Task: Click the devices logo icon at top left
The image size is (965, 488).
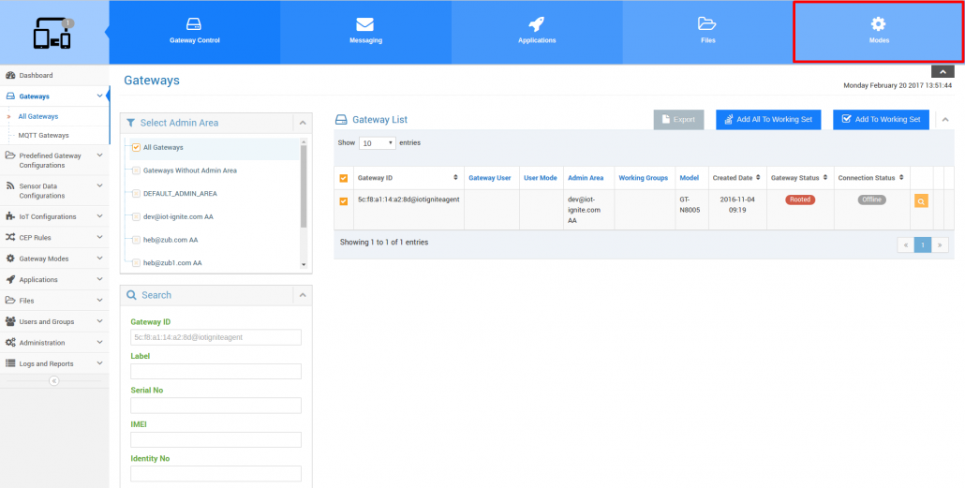Action: pos(52,34)
